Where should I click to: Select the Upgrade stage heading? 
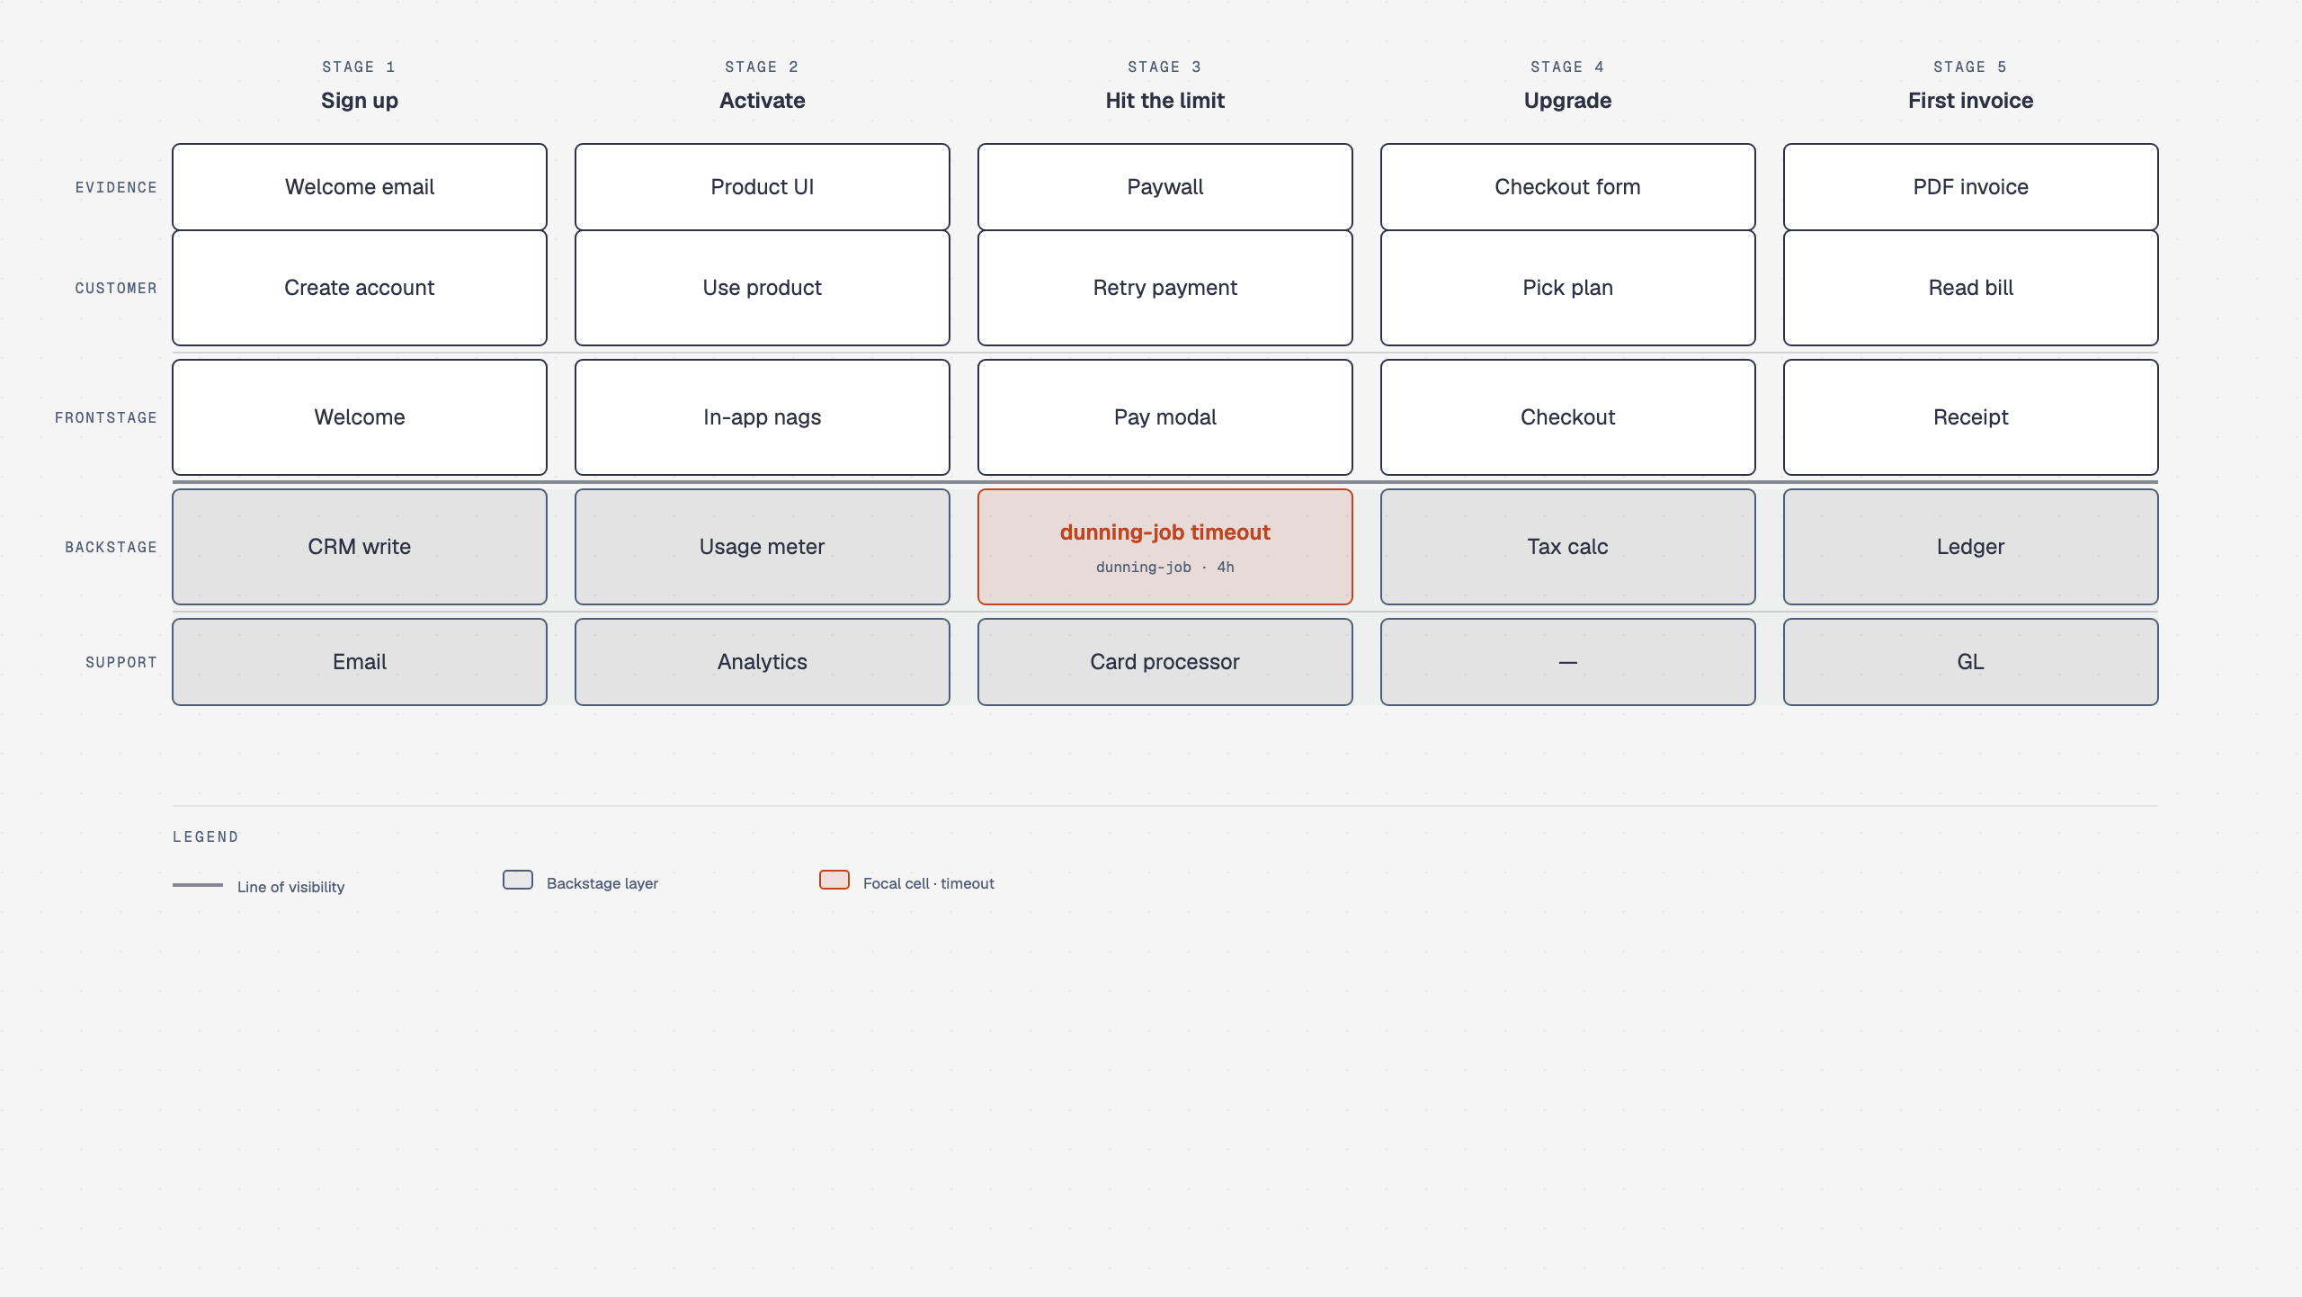(1568, 101)
